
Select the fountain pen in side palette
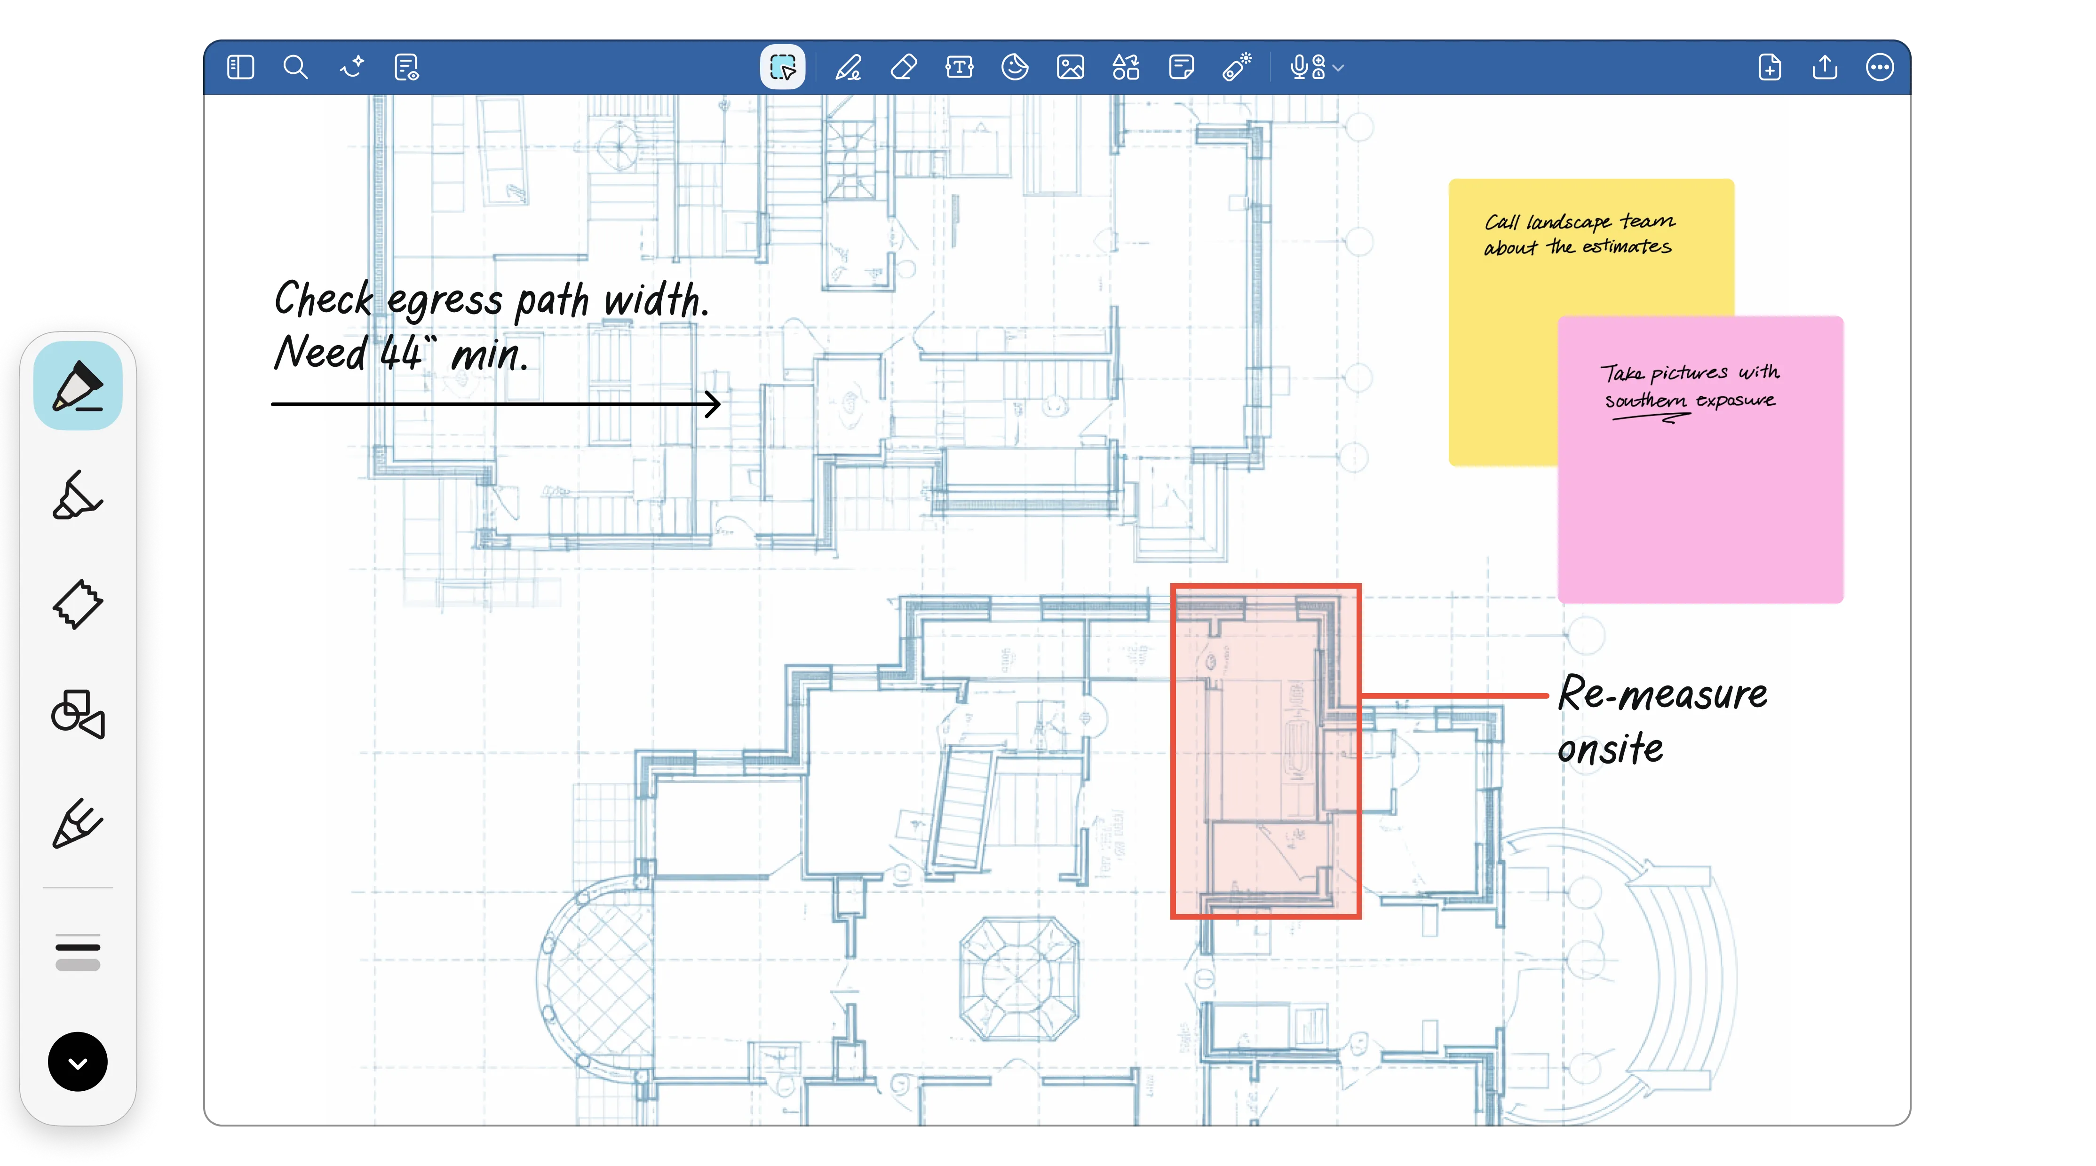point(78,386)
